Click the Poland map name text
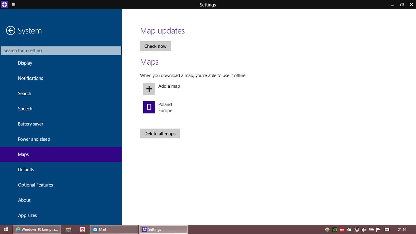This screenshot has width=416, height=234. click(x=165, y=104)
